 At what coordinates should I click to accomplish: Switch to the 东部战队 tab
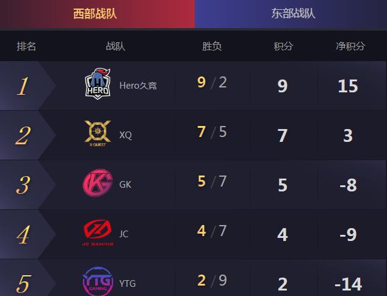pos(291,14)
